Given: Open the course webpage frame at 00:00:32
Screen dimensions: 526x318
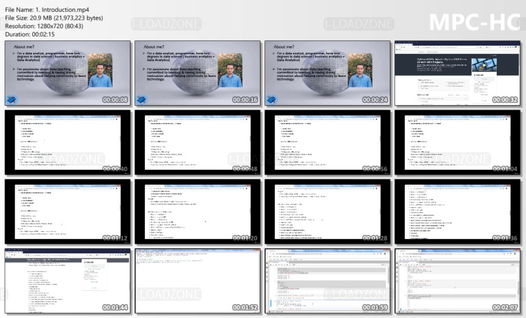Looking at the screenshot, I should [x=457, y=73].
